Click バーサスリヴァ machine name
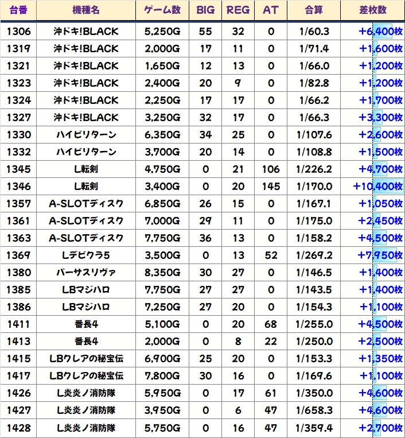Screen dimensions: 405x438 (86, 273)
